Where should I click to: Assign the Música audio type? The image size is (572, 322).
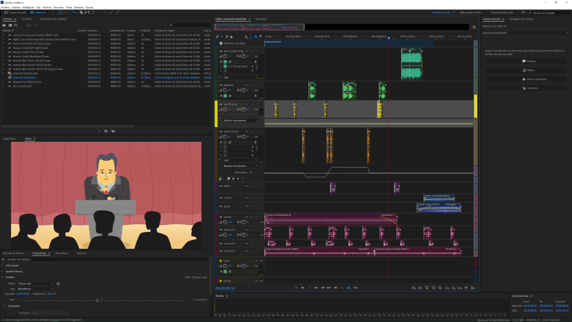pyautogui.click(x=526, y=70)
